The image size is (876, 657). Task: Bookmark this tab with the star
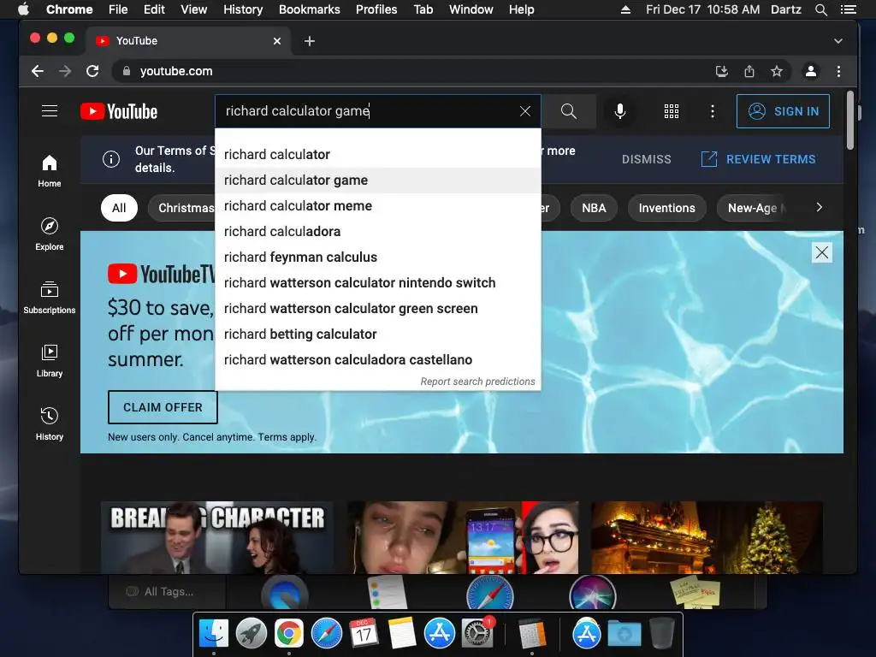pyautogui.click(x=777, y=71)
